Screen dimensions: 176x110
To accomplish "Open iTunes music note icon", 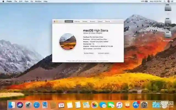I will [119, 105].
